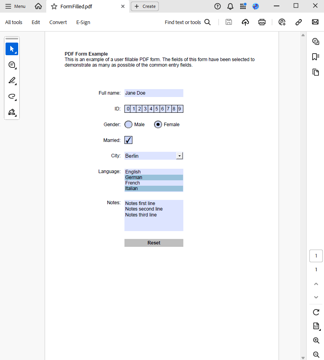This screenshot has width=324, height=360.
Task: Show the Page thumbnails panel
Action: [x=316, y=72]
